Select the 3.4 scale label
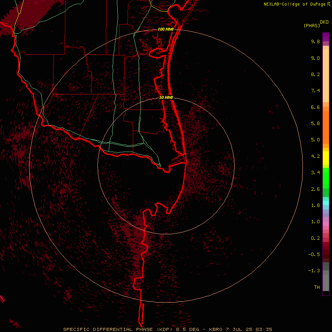 (x=315, y=173)
